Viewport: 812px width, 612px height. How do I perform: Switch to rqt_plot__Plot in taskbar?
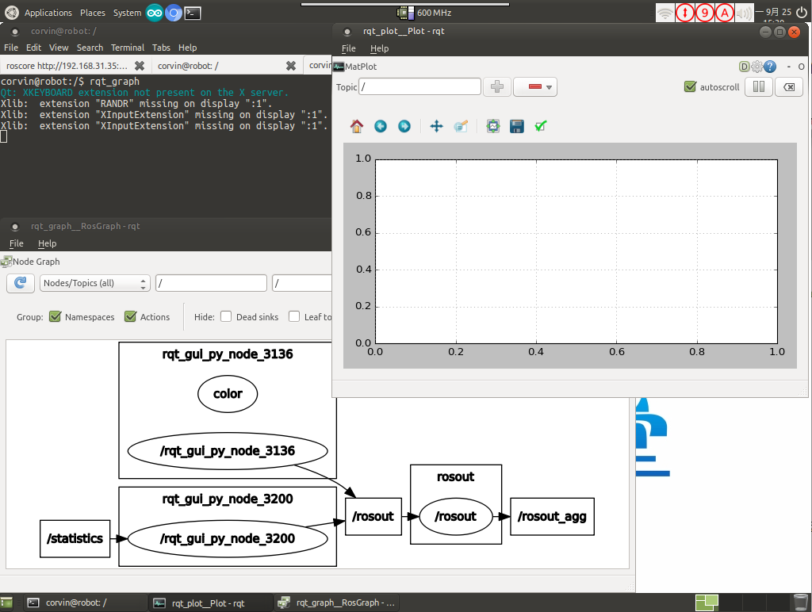[211, 602]
